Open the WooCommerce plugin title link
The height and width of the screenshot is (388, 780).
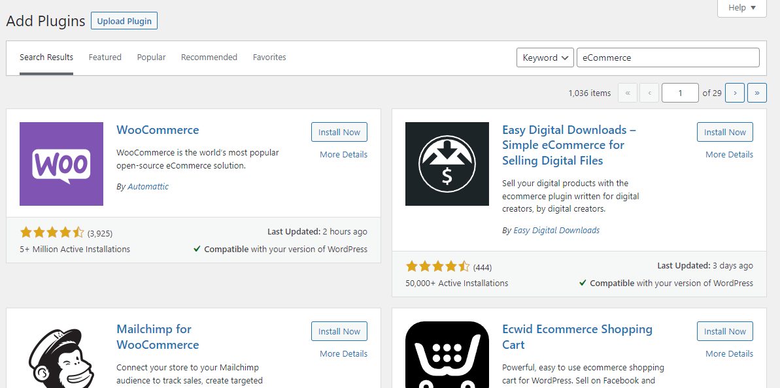pyautogui.click(x=158, y=130)
